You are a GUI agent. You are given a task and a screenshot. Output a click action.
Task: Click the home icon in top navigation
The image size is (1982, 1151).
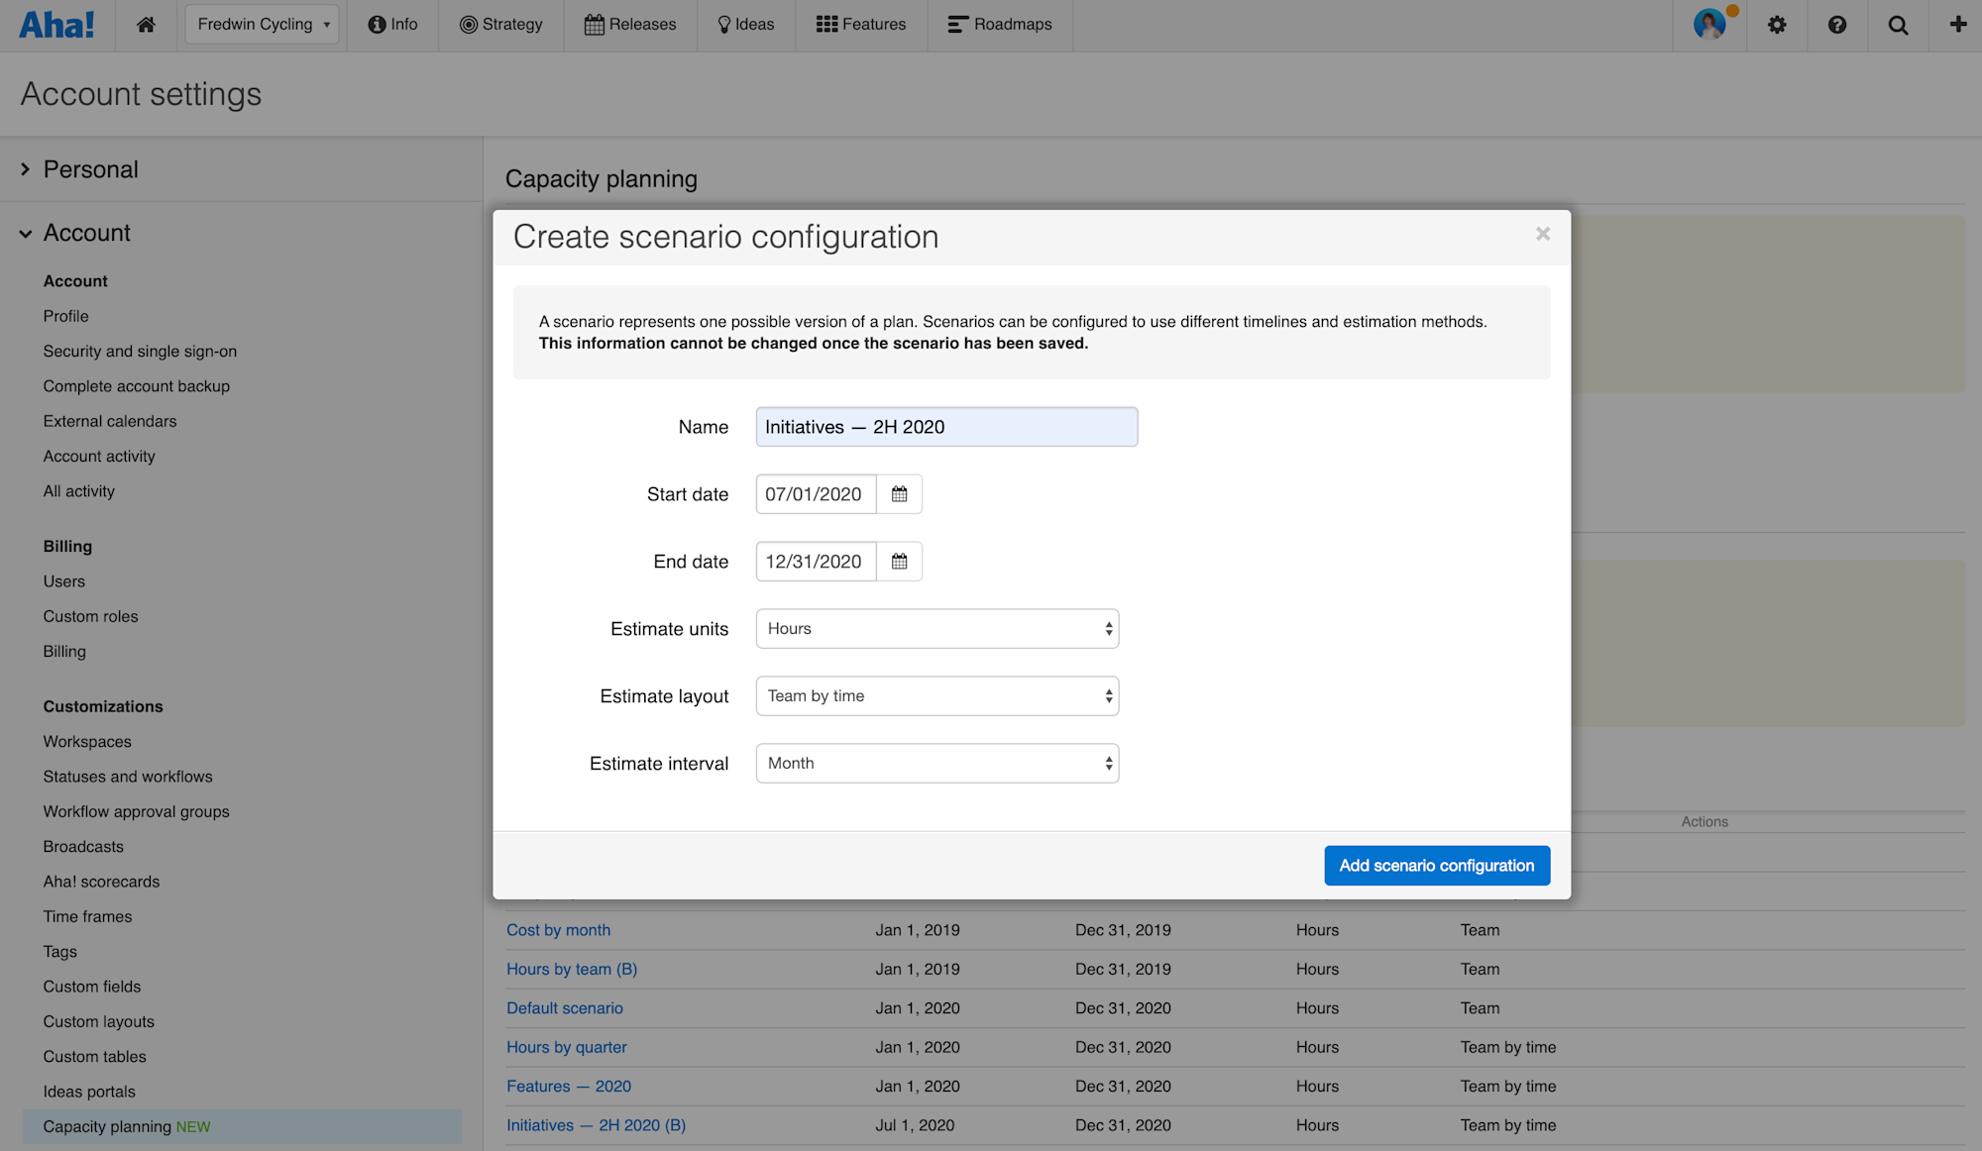(146, 25)
